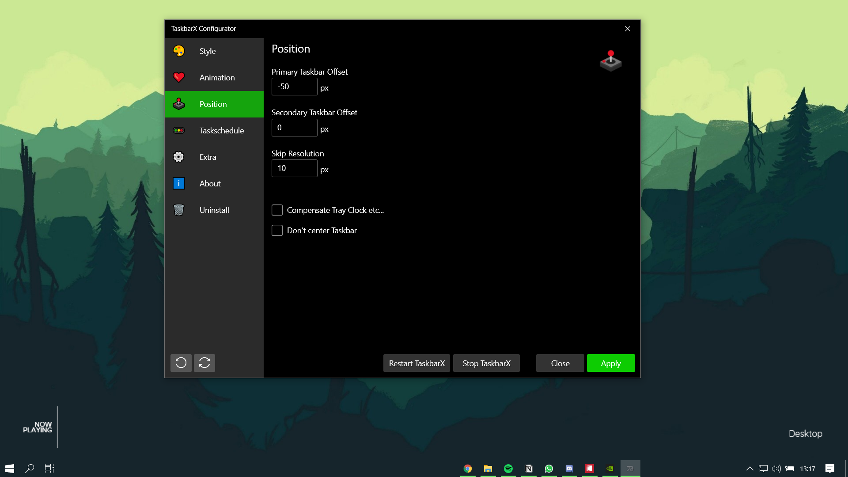The image size is (848, 477).
Task: Open File Explorer from taskbar
Action: click(x=488, y=469)
